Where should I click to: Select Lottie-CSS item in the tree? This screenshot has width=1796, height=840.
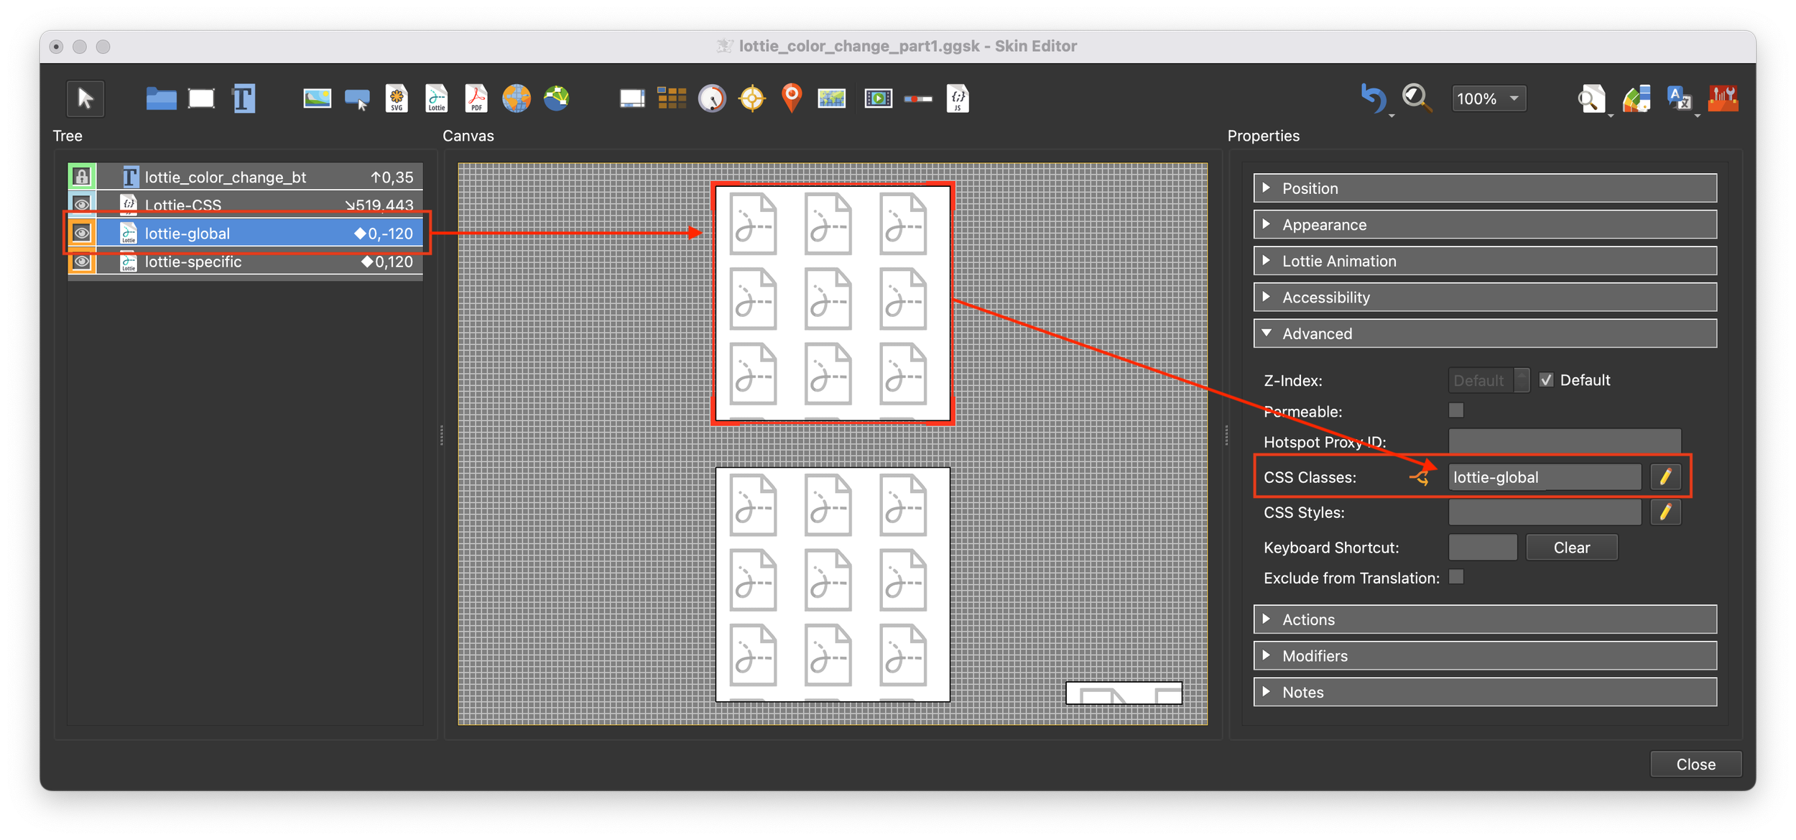tap(184, 205)
